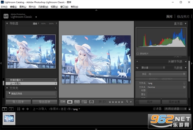Add a folder with the plus icon

[56, 88]
